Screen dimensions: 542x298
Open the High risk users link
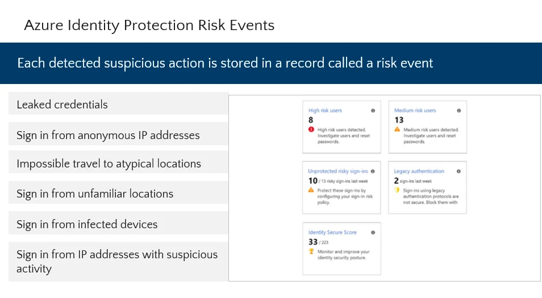[x=325, y=111]
